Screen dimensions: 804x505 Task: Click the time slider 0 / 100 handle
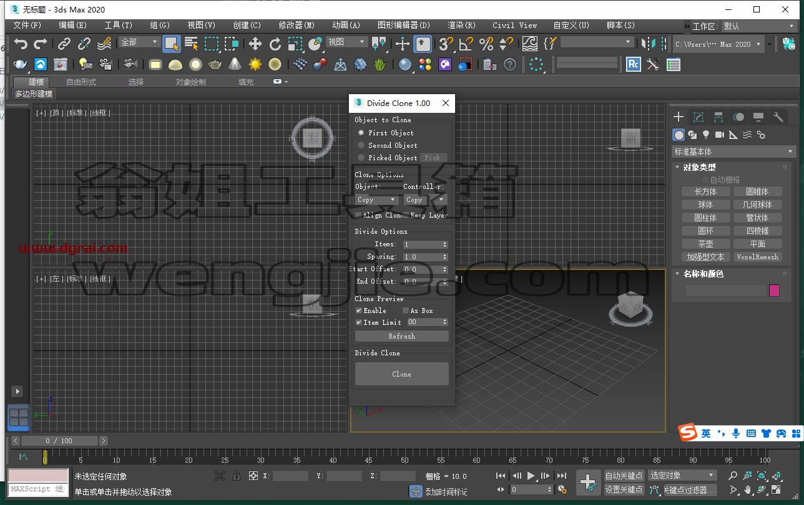59,441
